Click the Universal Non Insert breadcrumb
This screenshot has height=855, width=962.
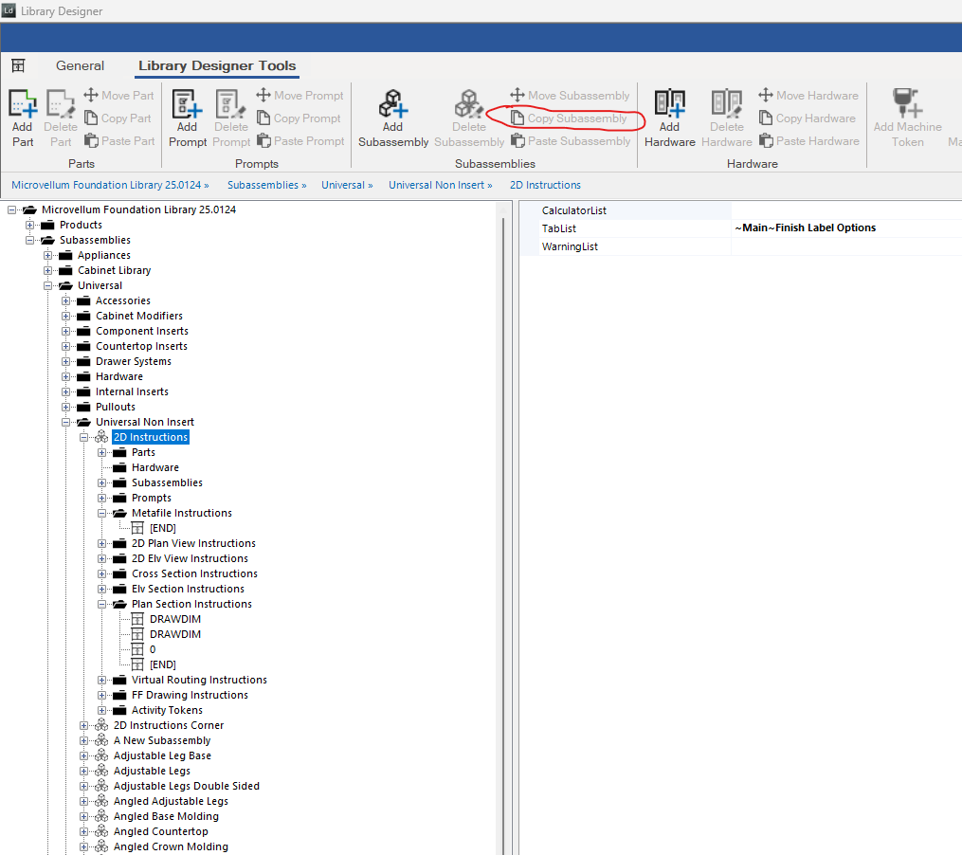[x=436, y=185]
